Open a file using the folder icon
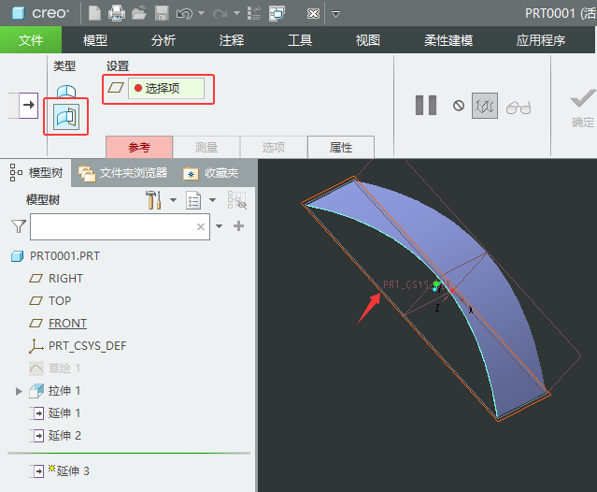The width and height of the screenshot is (597, 492). [139, 13]
